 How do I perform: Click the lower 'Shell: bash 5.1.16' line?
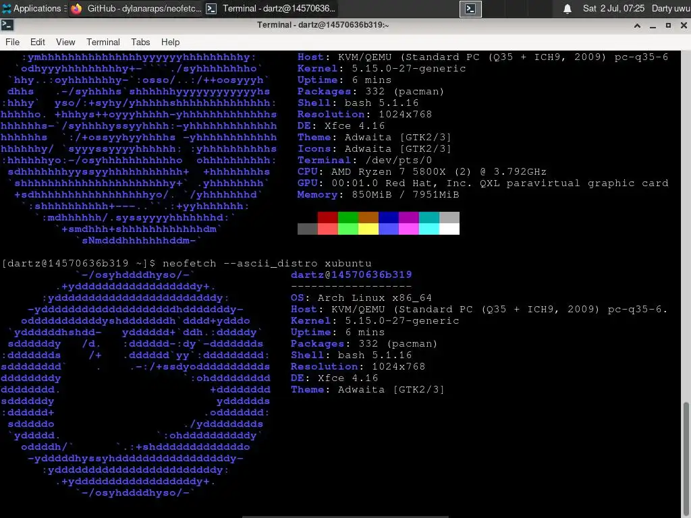tap(351, 355)
